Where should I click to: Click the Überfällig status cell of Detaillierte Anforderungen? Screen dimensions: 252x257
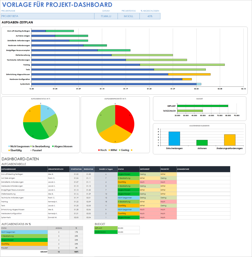(127, 182)
